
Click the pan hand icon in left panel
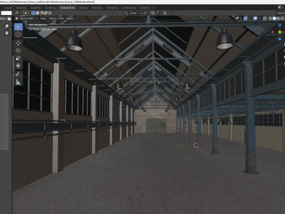7,33
